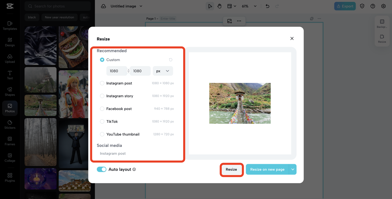Image resolution: width=392 pixels, height=199 pixels.
Task: Open the Templates panel
Action: coord(10,26)
